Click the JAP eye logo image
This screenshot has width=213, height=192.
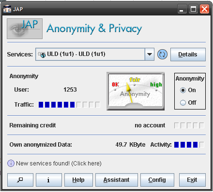tap(25, 28)
